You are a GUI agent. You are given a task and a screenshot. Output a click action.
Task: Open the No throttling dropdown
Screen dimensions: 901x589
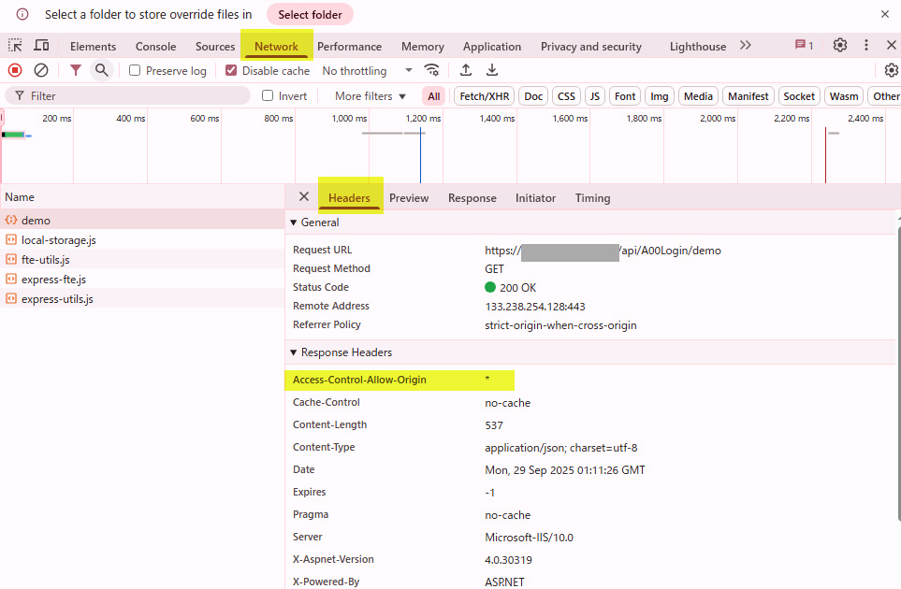367,71
